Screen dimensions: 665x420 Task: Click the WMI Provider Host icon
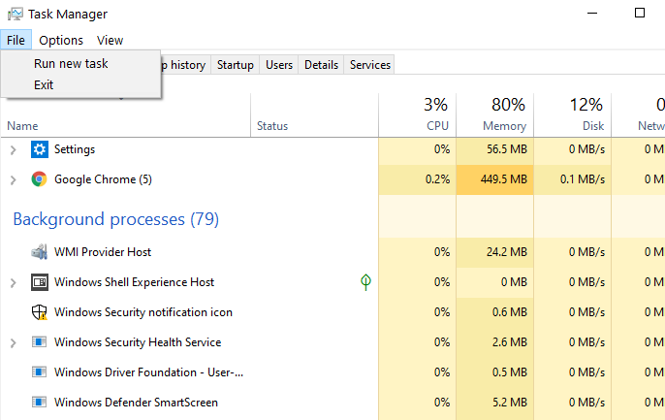(x=39, y=252)
